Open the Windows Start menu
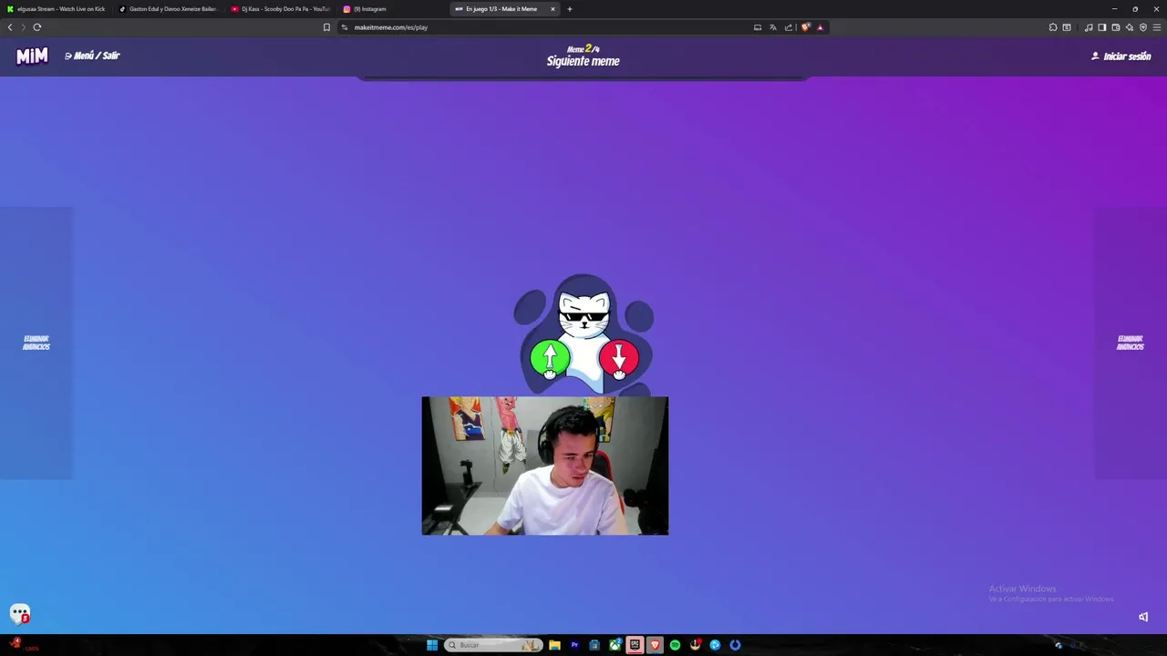The width and height of the screenshot is (1167, 656). tap(432, 645)
